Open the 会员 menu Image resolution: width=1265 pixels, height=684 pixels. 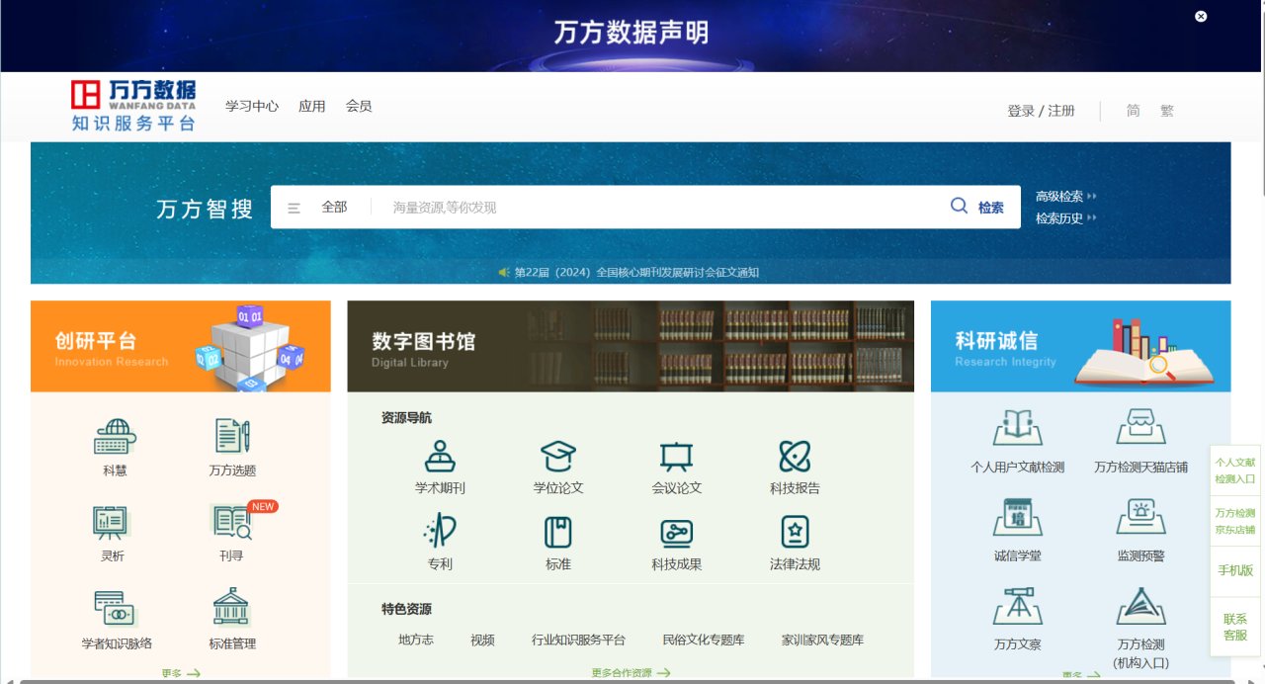coord(359,106)
